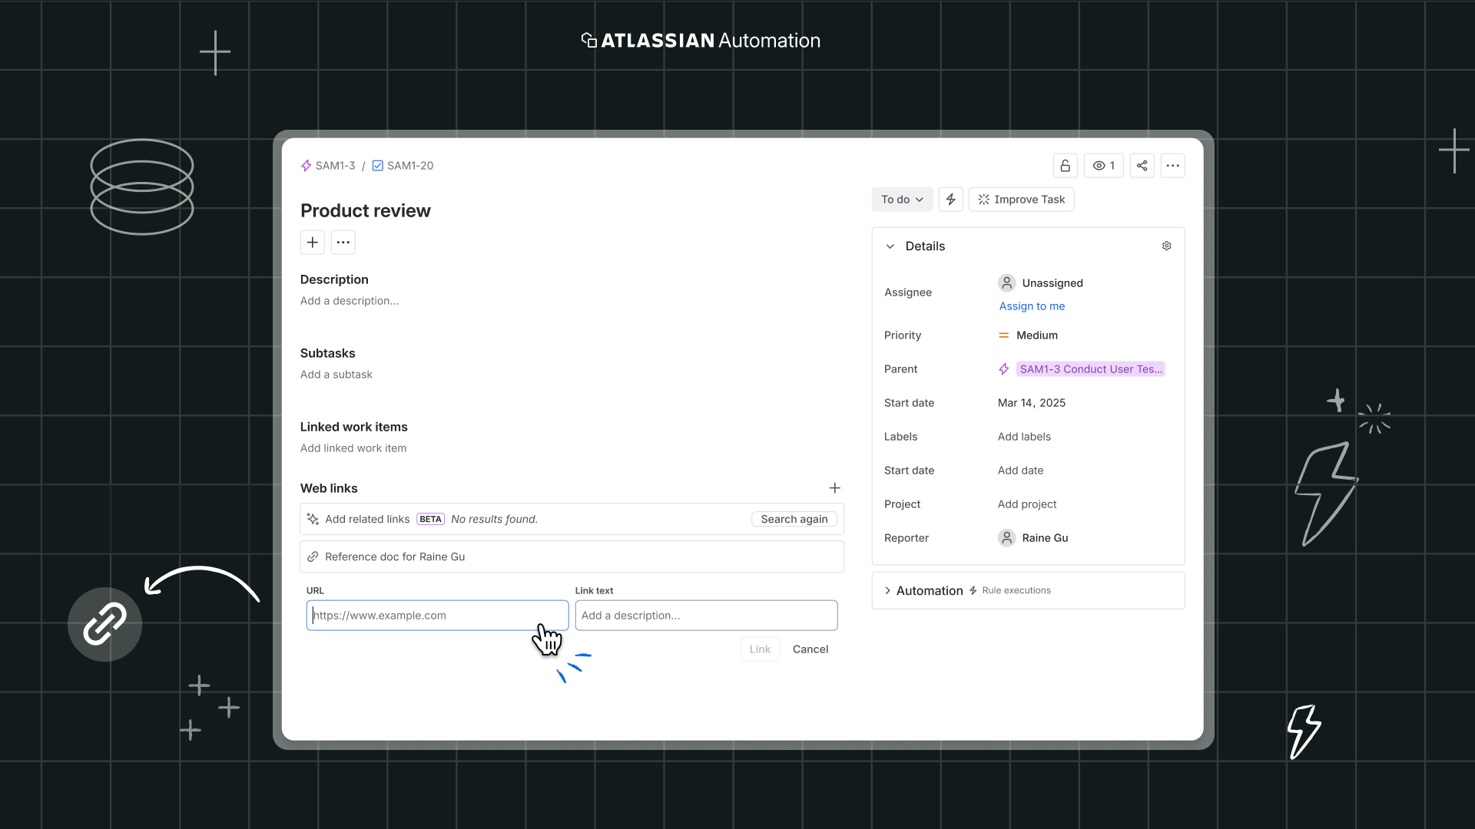Screen dimensions: 1475x829
Task: Click the add web link plus icon
Action: click(834, 487)
